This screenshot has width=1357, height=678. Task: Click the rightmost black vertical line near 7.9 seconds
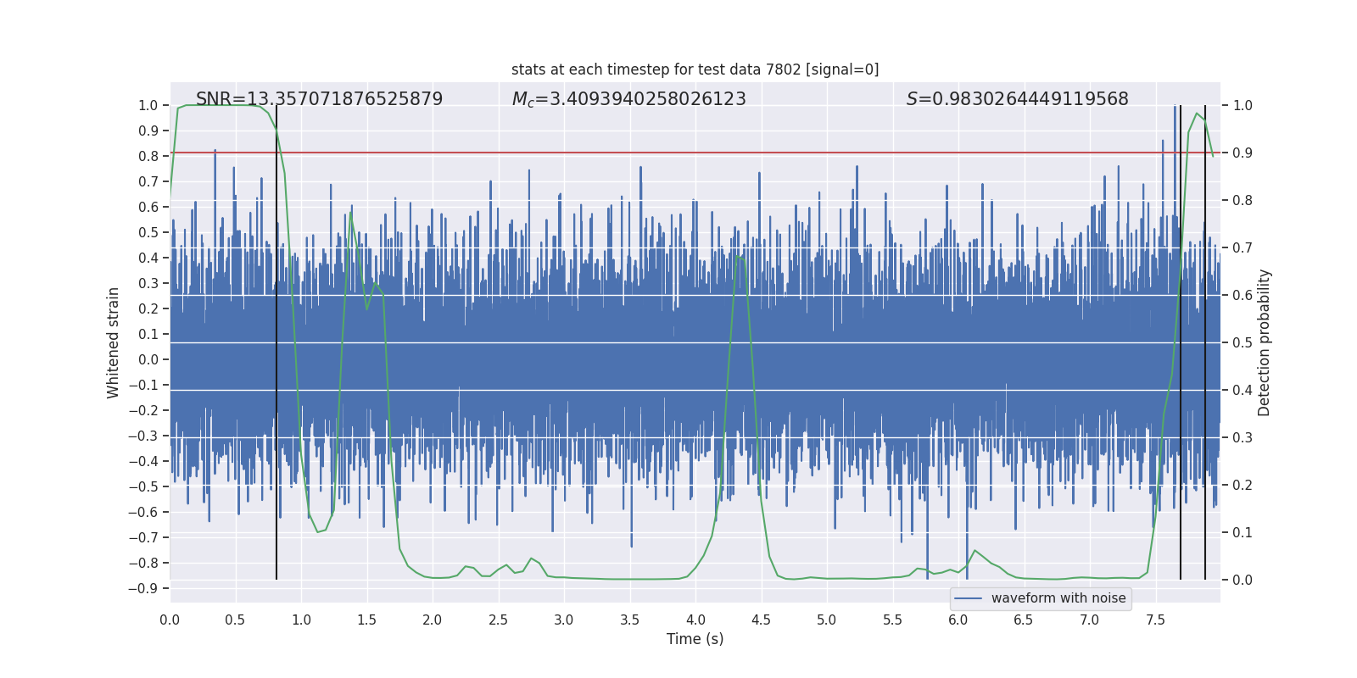tap(1205, 342)
